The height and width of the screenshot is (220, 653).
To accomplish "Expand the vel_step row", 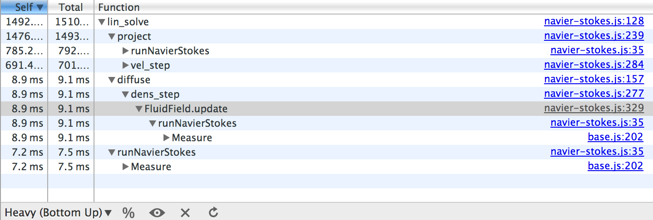I will [126, 66].
